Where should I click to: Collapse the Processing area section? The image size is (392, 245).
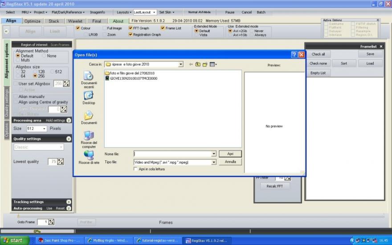(69, 120)
